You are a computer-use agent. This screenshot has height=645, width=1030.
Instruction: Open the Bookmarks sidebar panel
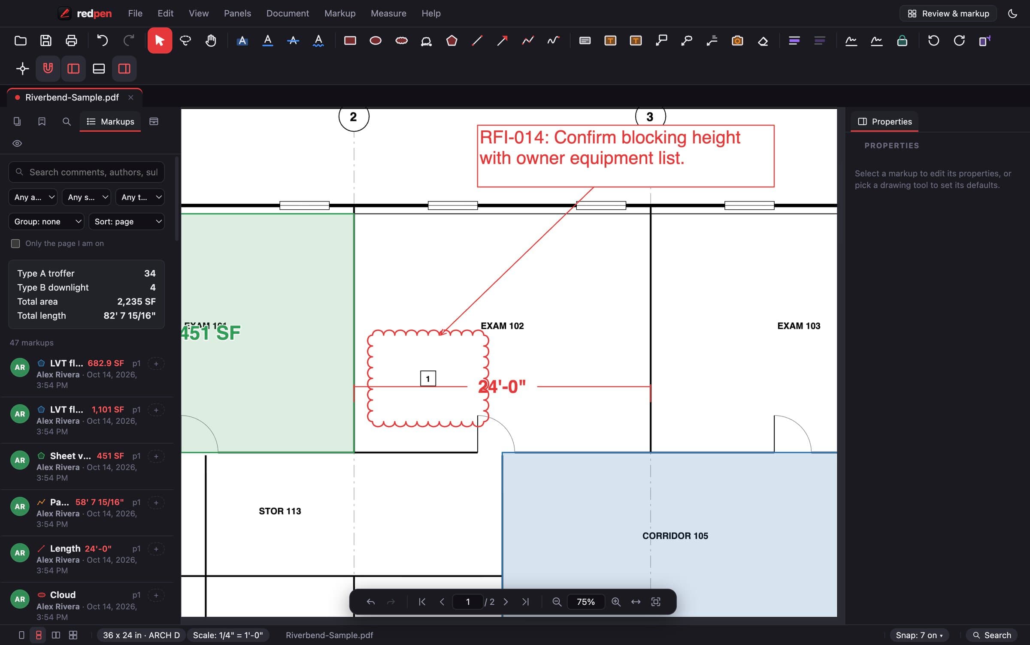pyautogui.click(x=42, y=122)
